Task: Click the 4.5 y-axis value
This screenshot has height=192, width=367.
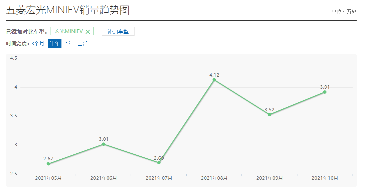Action: point(14,58)
